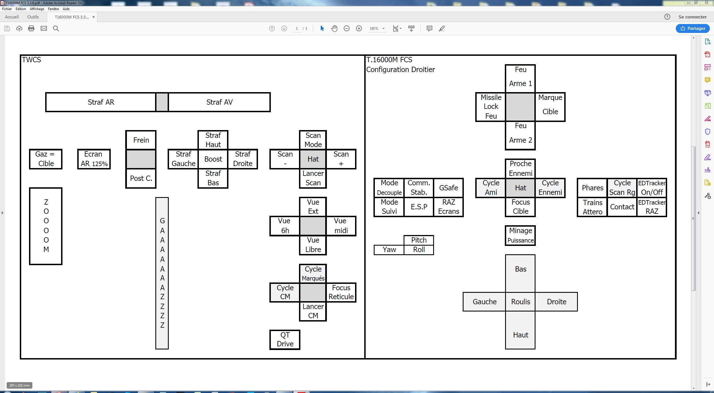Close the T16000M FCS document tab

point(93,17)
